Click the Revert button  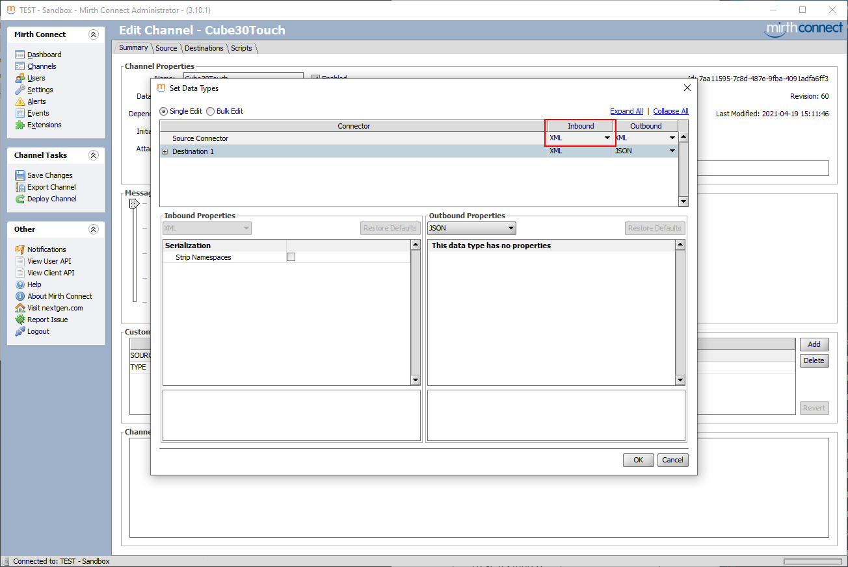[x=814, y=408]
